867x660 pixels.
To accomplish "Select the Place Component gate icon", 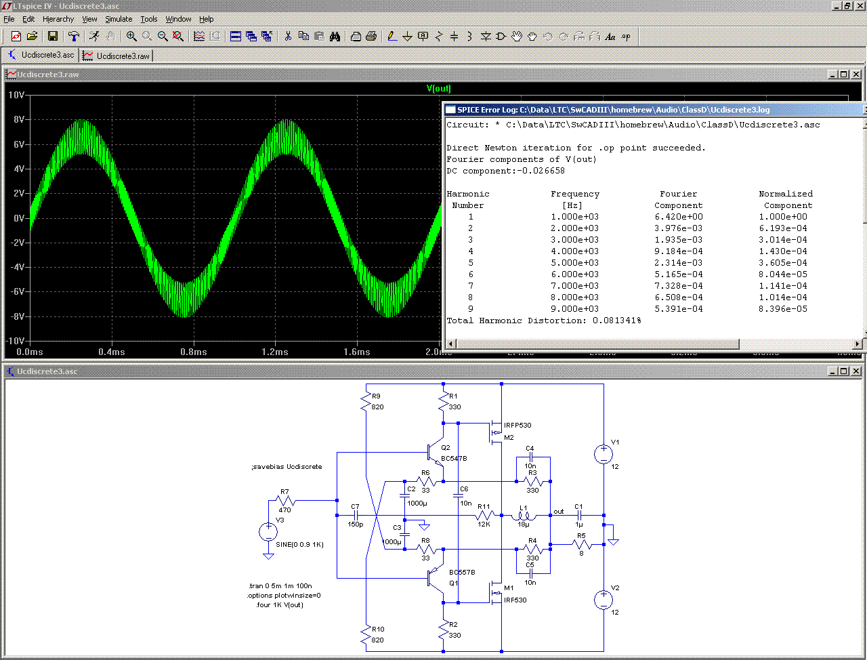I will (x=501, y=37).
